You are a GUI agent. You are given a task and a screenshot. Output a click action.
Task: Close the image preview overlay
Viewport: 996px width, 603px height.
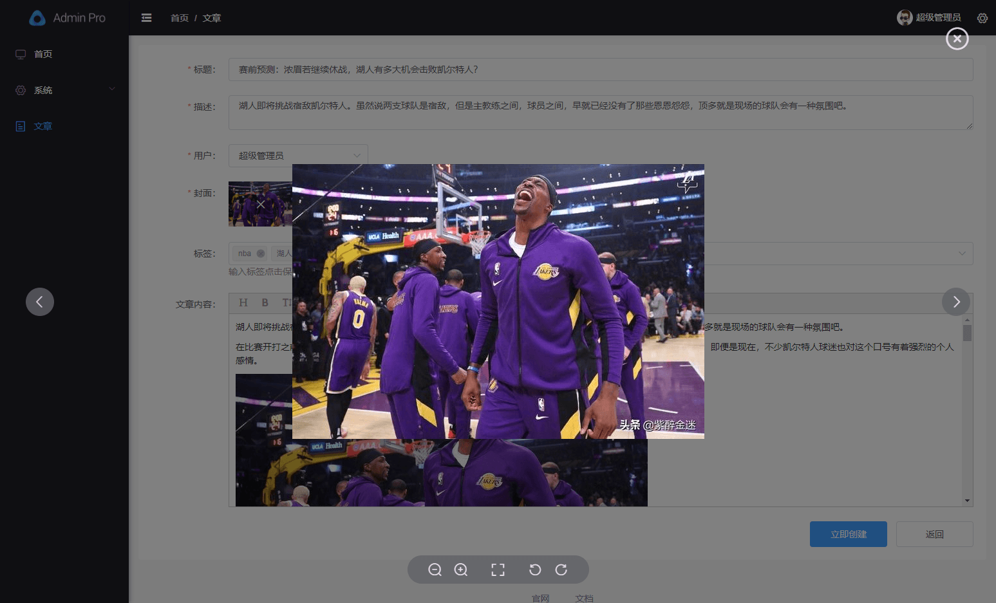point(957,39)
